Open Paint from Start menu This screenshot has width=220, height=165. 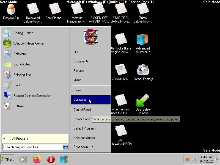pyautogui.click(x=35, y=85)
